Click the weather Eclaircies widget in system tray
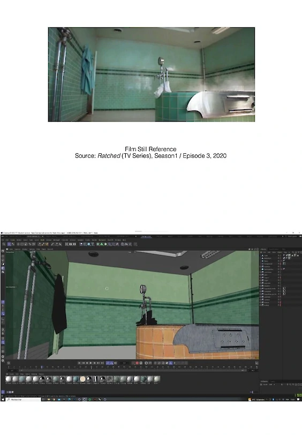 pyautogui.click(x=256, y=400)
